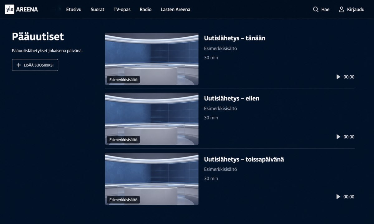Screen dimensions: 374x224
Task: Open thumbnail of Uutislähetys – tänään
Action: pos(152,59)
